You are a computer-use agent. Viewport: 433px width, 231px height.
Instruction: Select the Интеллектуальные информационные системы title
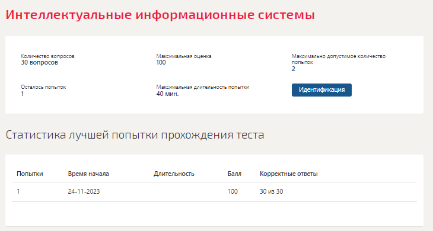pyautogui.click(x=160, y=15)
